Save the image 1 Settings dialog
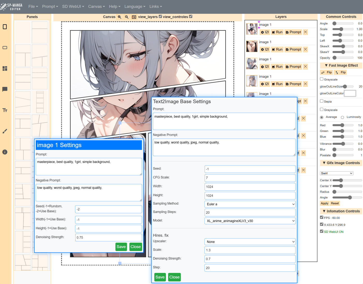Image resolution: width=363 pixels, height=284 pixels. [121, 247]
